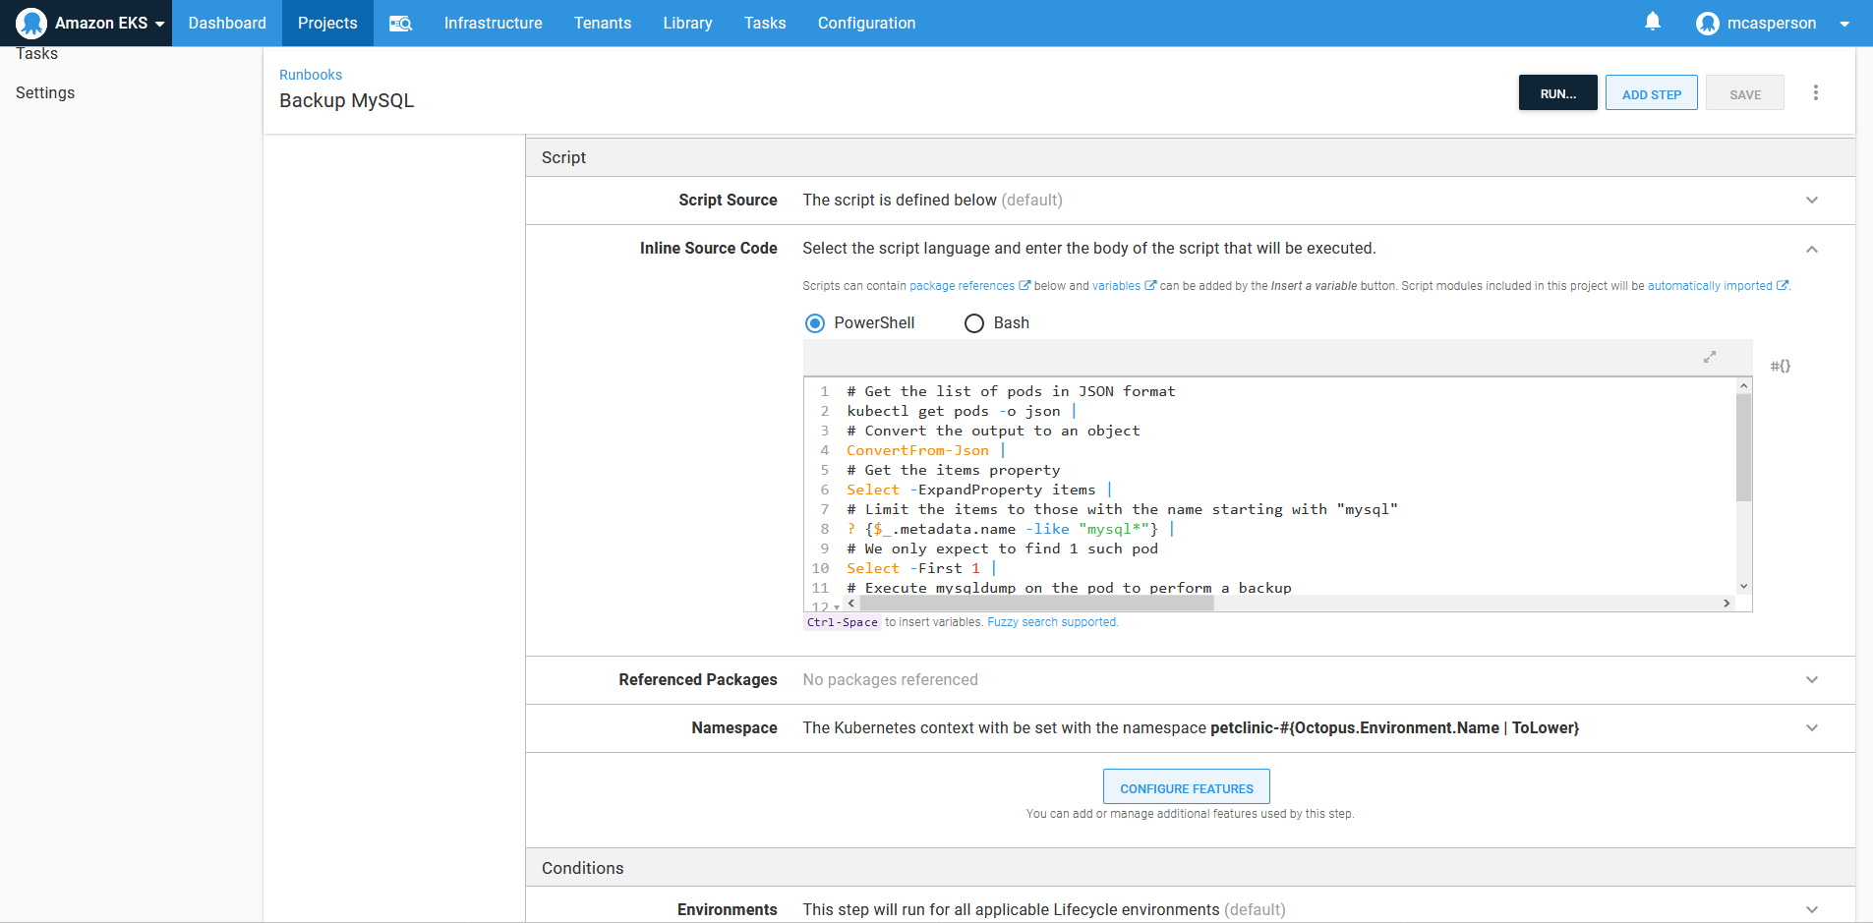Image resolution: width=1873 pixels, height=923 pixels.
Task: Open Settings in the left sidebar
Action: coord(45,92)
